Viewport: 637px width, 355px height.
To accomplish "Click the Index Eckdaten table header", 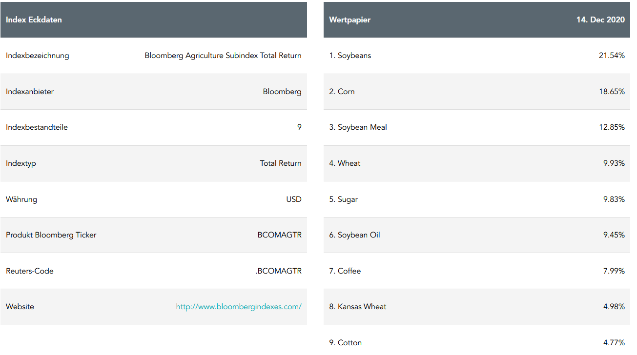I will (34, 20).
